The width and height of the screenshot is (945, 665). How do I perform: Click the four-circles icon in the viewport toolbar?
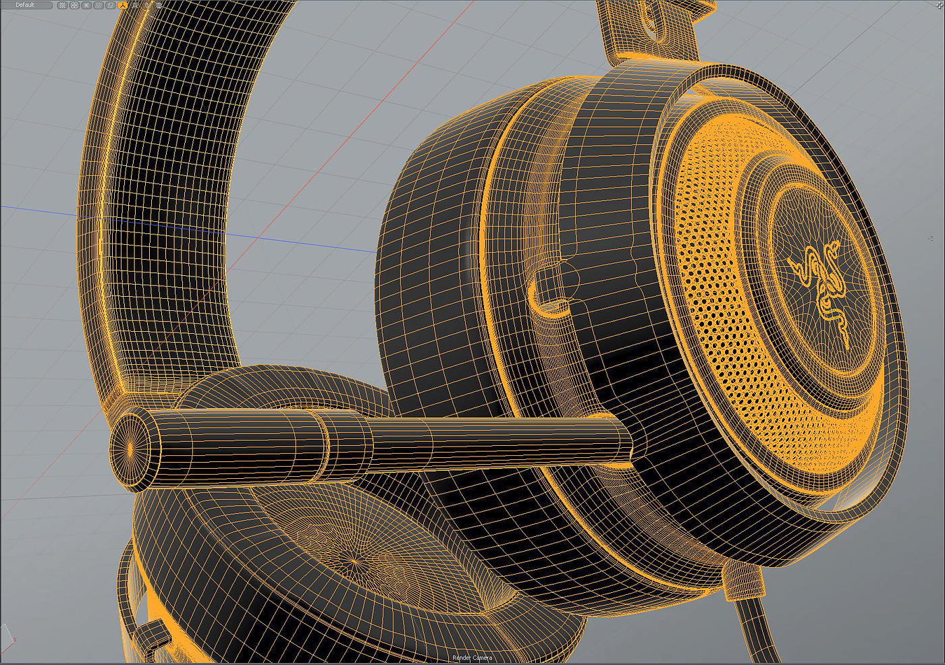tap(74, 5)
